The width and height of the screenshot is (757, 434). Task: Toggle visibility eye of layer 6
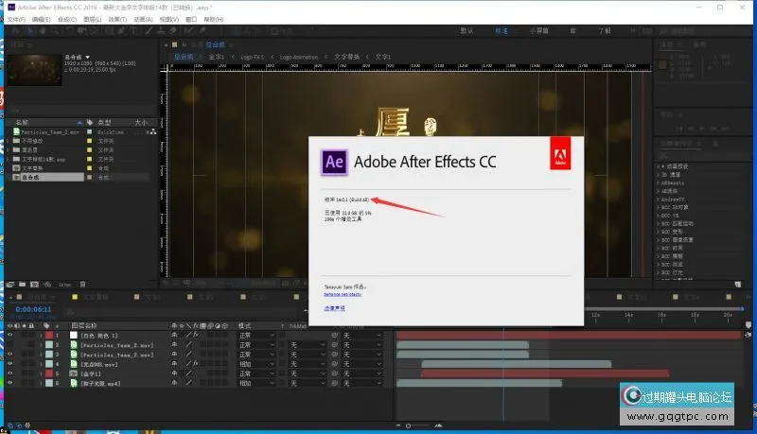coord(9,383)
